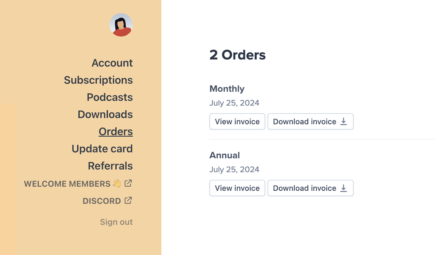Open Update card page

102,149
